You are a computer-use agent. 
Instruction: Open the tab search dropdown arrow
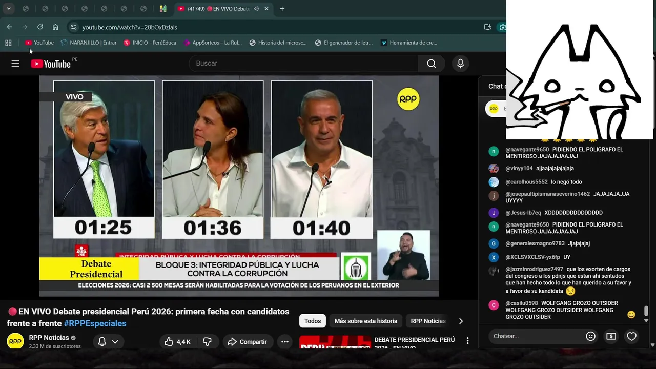coord(9,9)
